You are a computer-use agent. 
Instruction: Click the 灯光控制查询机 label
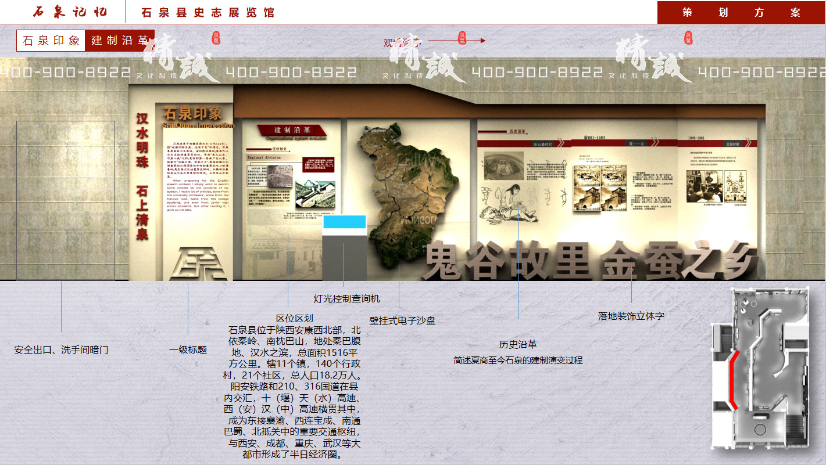(346, 298)
